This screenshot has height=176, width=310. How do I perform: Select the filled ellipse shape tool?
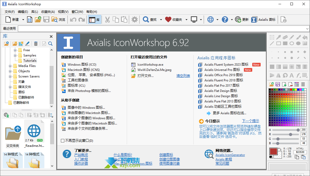[298, 43]
